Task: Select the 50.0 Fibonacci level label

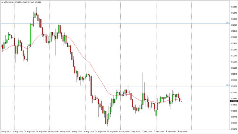Action: 228,85
